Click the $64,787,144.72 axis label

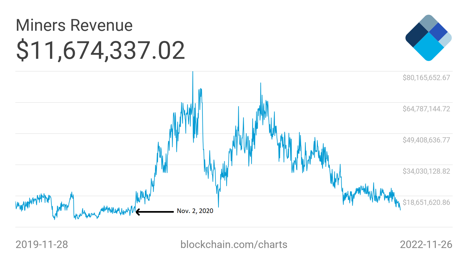[426, 109]
